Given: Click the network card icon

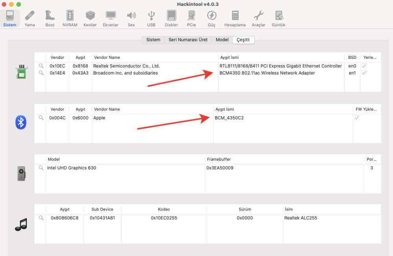Looking at the screenshot, I should [22, 71].
